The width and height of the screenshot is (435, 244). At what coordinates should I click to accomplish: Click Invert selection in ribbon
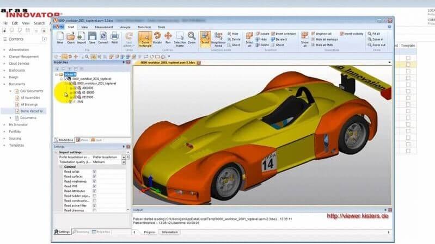[284, 34]
